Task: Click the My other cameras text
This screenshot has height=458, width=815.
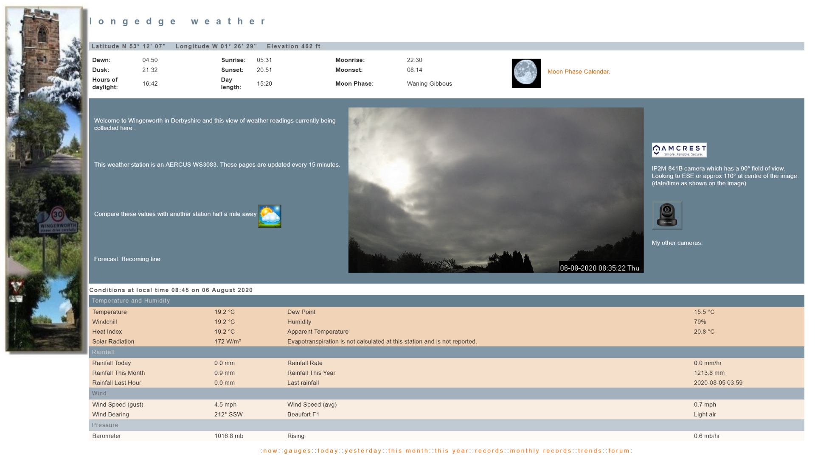Action: pos(677,243)
